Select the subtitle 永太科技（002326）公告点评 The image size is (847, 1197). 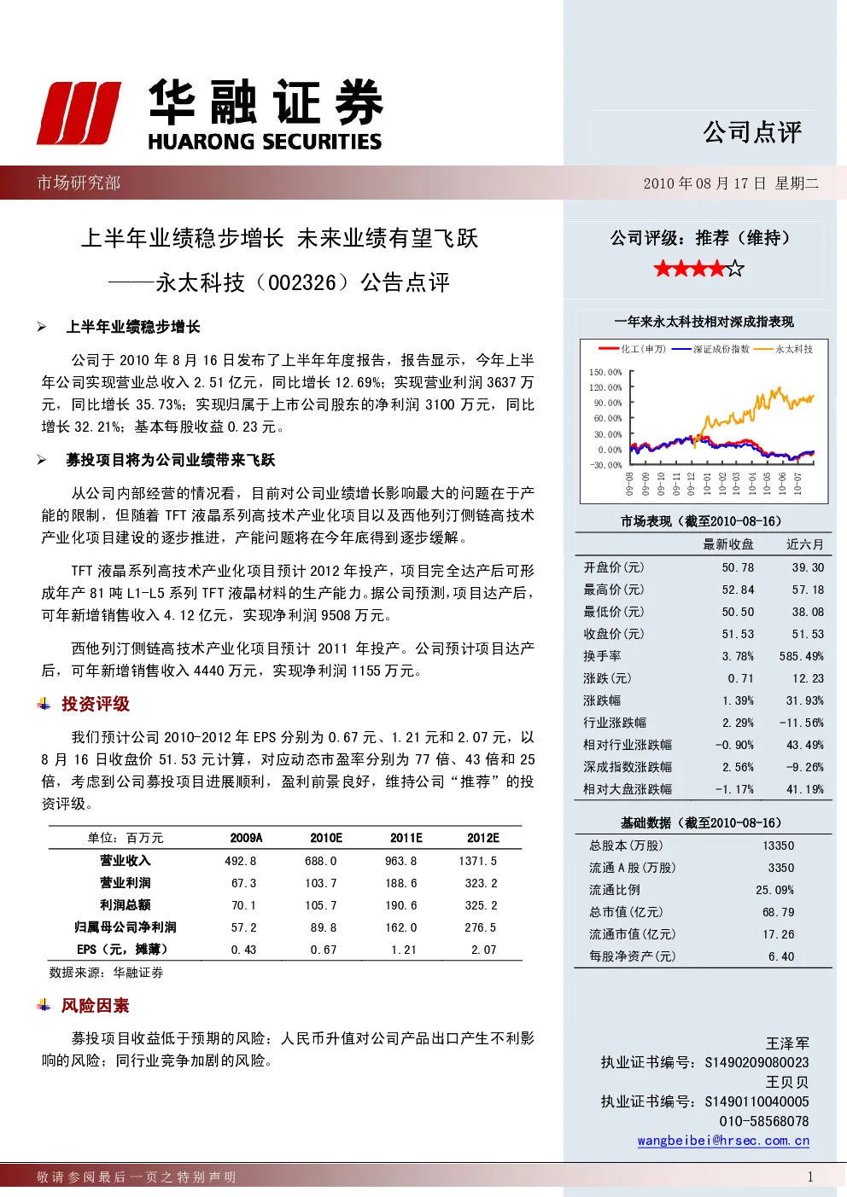279,282
